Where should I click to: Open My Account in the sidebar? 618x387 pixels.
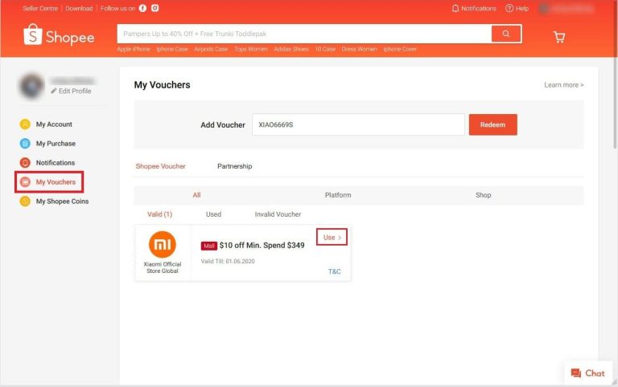tap(54, 124)
